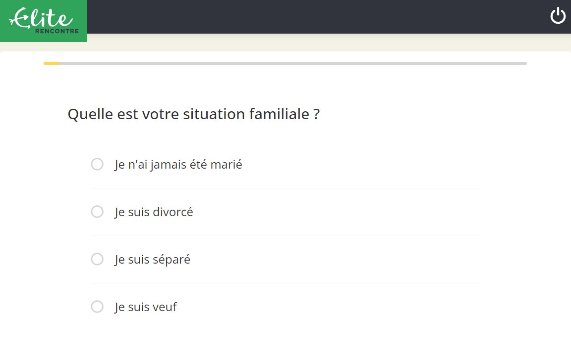Click empty row space right of 'Je suis veuf'
This screenshot has height=363, width=571.
pyautogui.click(x=328, y=307)
